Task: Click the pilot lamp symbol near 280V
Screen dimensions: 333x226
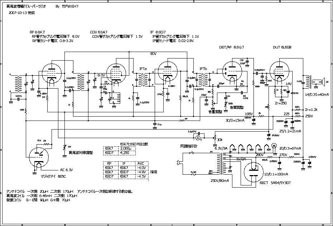Action: [274, 146]
